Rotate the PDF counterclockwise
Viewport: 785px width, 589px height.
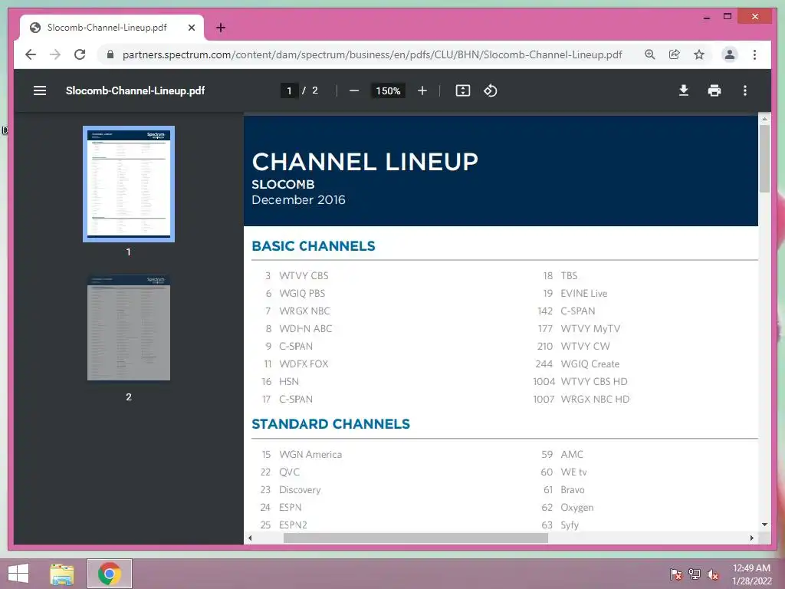(x=490, y=90)
